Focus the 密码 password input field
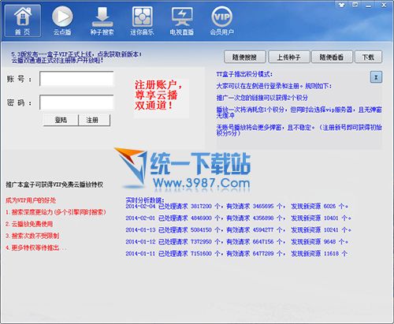 76,102
